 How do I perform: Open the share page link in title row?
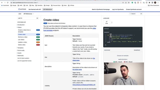(76, 60)
